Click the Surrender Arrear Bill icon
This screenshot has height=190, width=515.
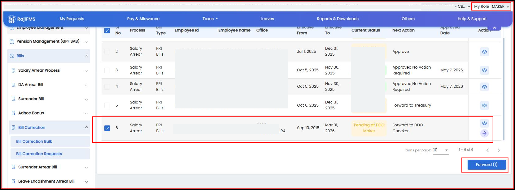tap(13, 167)
